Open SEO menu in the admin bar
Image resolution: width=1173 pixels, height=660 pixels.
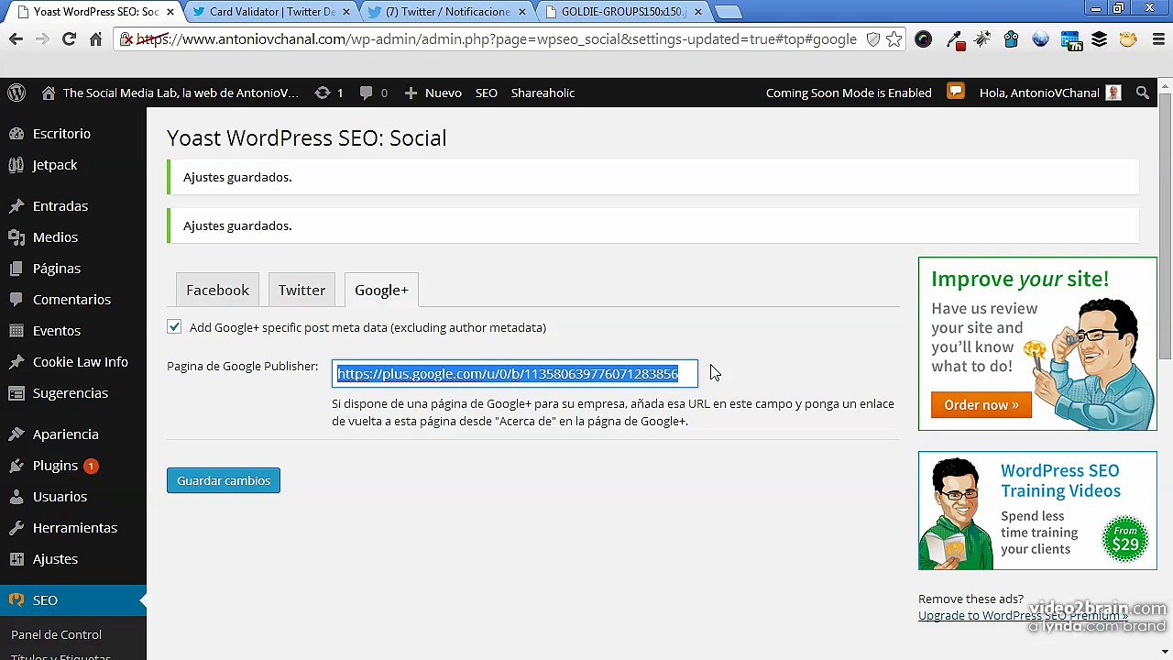point(487,93)
